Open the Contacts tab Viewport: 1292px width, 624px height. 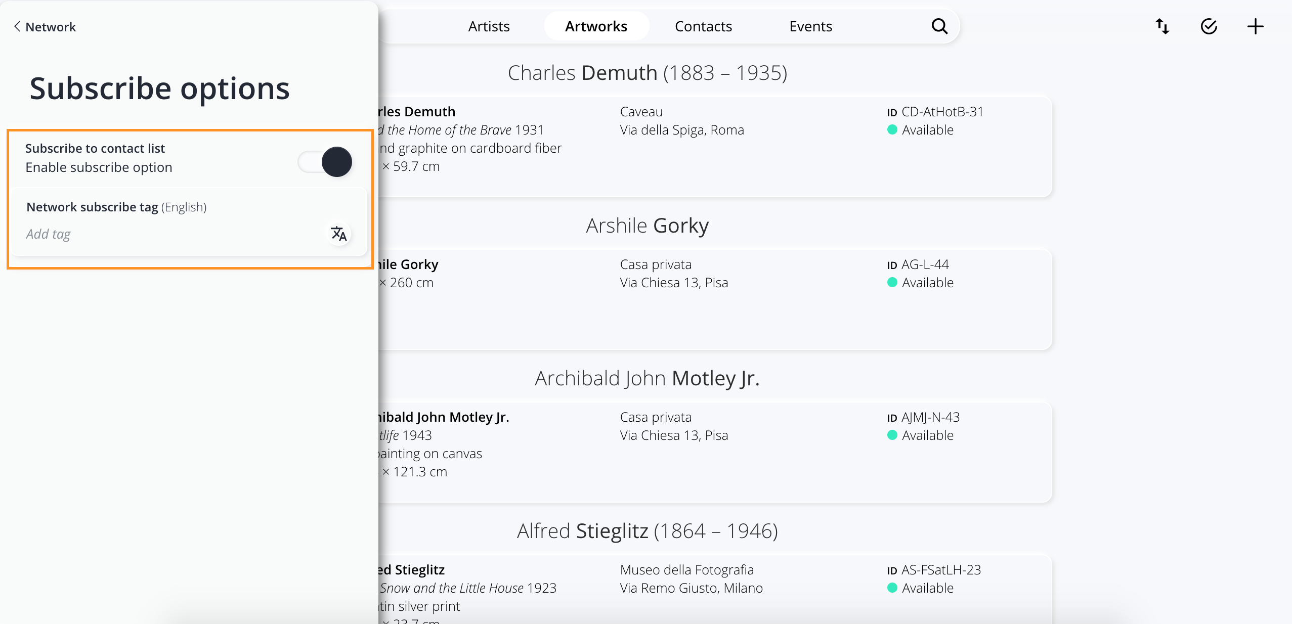tap(703, 26)
